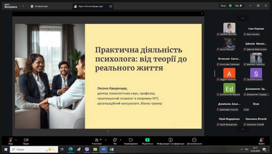Open the Дополнительно more options icon

tap(194, 140)
